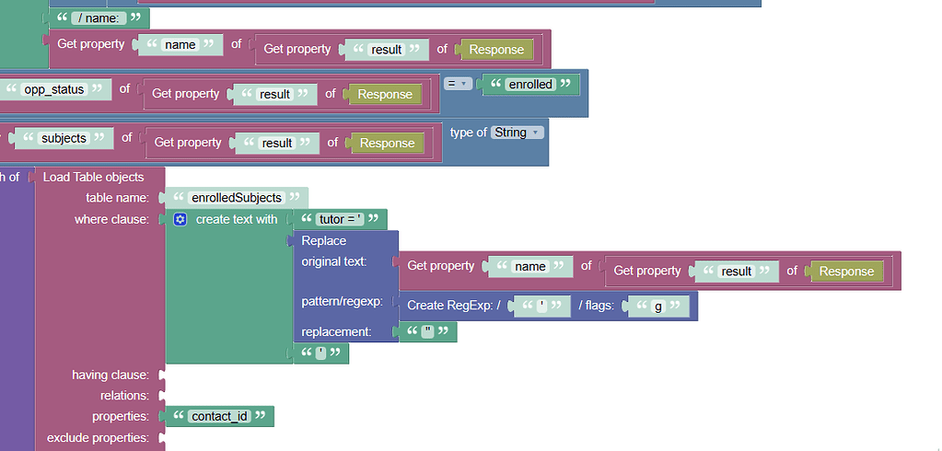Click the RegExp flags field containing g
This screenshot has width=942, height=451.
click(x=658, y=306)
